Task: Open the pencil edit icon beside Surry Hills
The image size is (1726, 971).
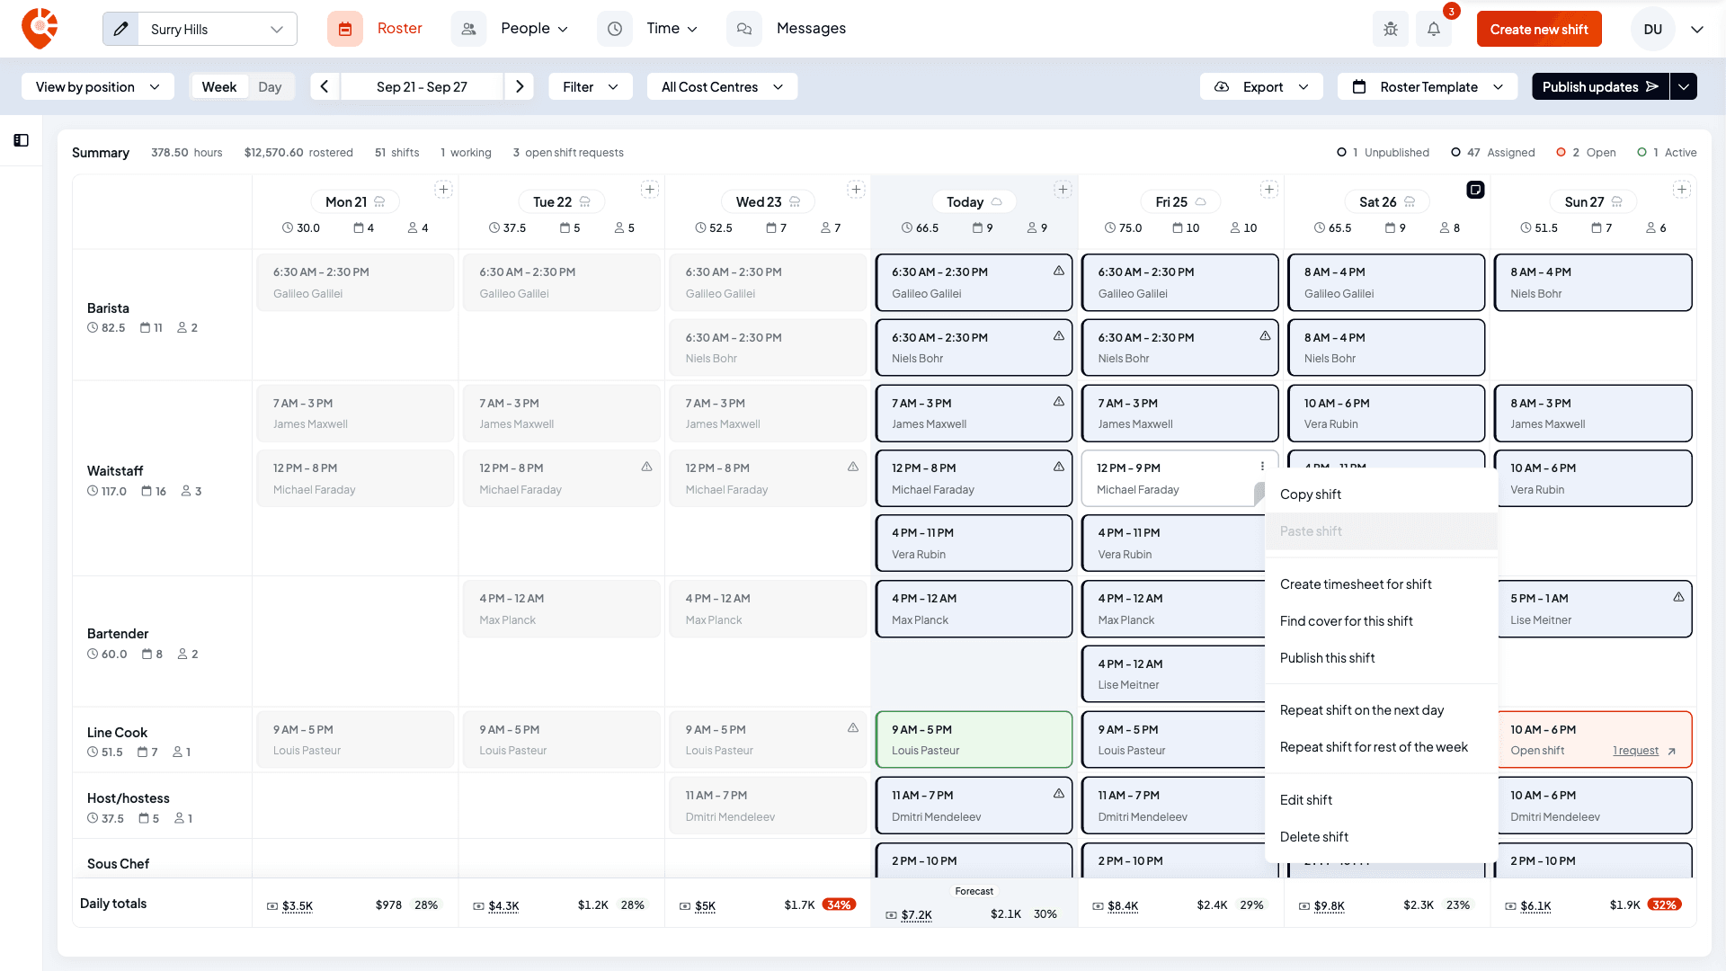Action: coord(121,29)
